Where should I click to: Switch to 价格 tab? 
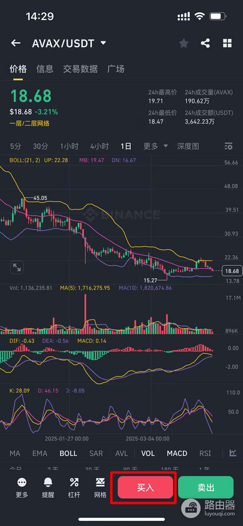pyautogui.click(x=18, y=69)
